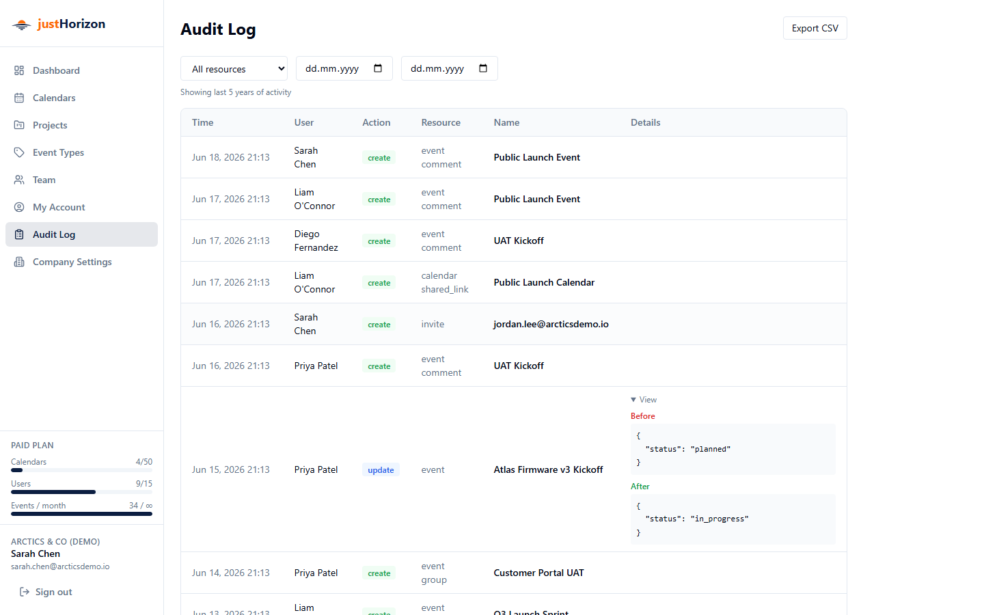Click Customer Portal UAT name
Viewport: 984px width, 615px height.
click(x=538, y=573)
